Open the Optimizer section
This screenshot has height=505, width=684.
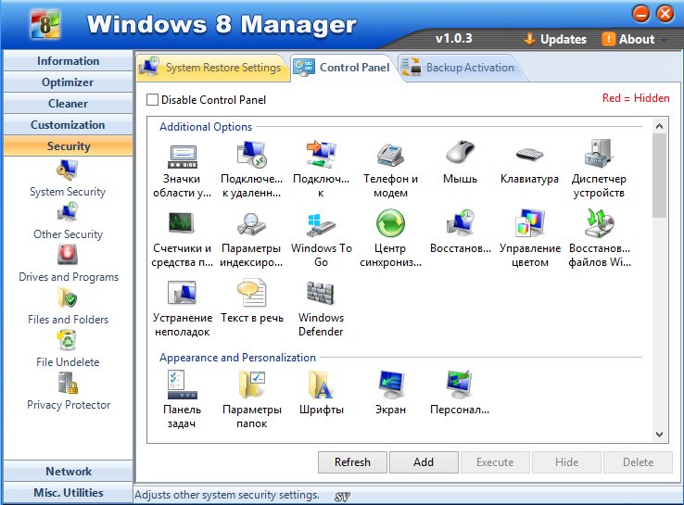[x=68, y=82]
